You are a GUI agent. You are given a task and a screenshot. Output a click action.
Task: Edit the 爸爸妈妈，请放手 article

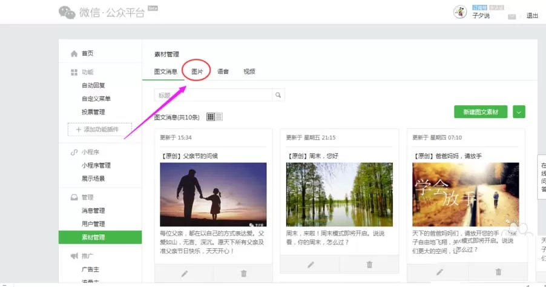click(x=440, y=272)
